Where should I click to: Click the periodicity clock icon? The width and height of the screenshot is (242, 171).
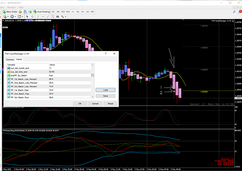(12, 17)
